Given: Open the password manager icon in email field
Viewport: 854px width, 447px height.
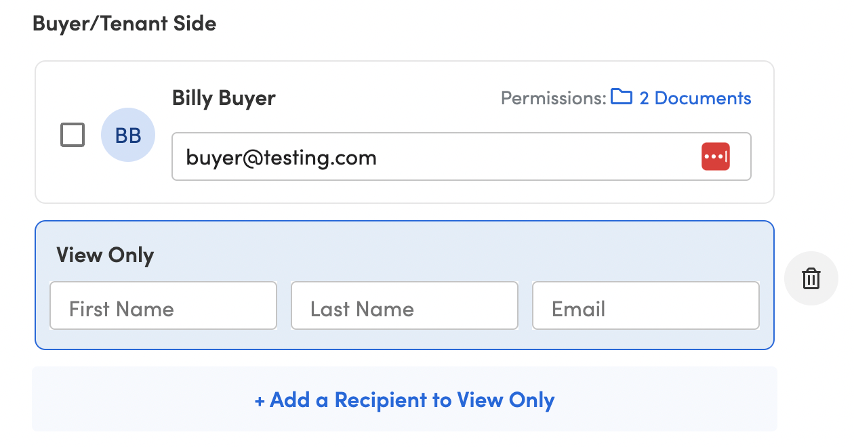Looking at the screenshot, I should tap(715, 156).
